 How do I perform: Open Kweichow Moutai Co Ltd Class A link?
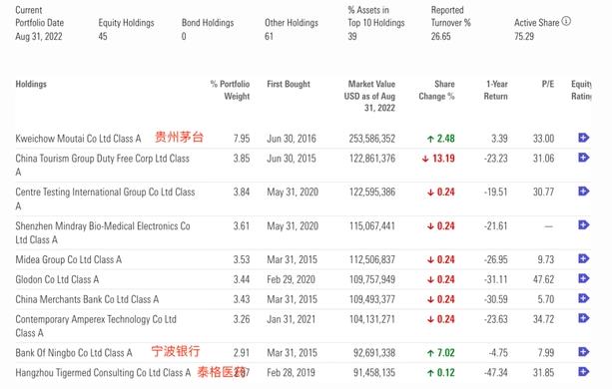coord(78,139)
